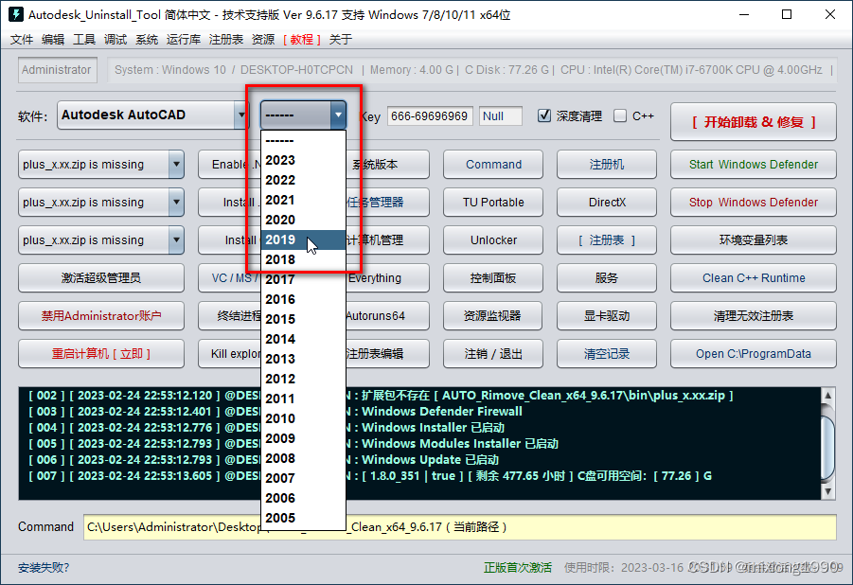Screen dimensions: 853x585
Task: Click Open C:\ProgramData button
Action: point(754,354)
